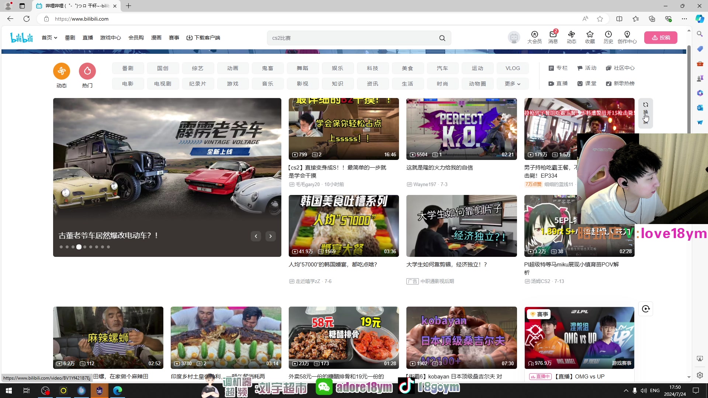Open the 大学生如何靠剪辑 title link
The height and width of the screenshot is (398, 708).
tap(447, 264)
